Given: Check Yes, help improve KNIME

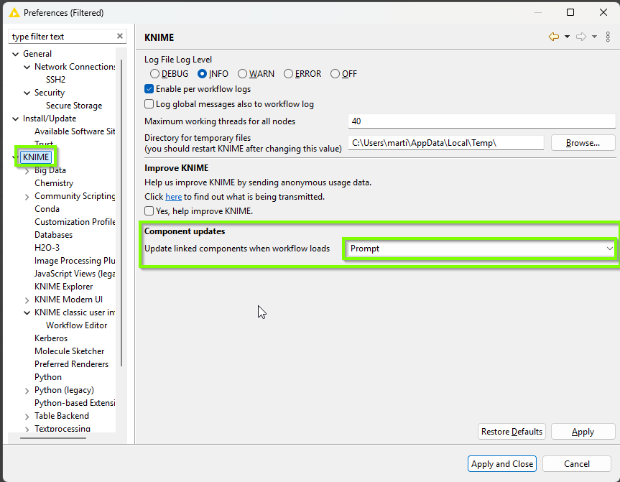Looking at the screenshot, I should click(x=149, y=211).
